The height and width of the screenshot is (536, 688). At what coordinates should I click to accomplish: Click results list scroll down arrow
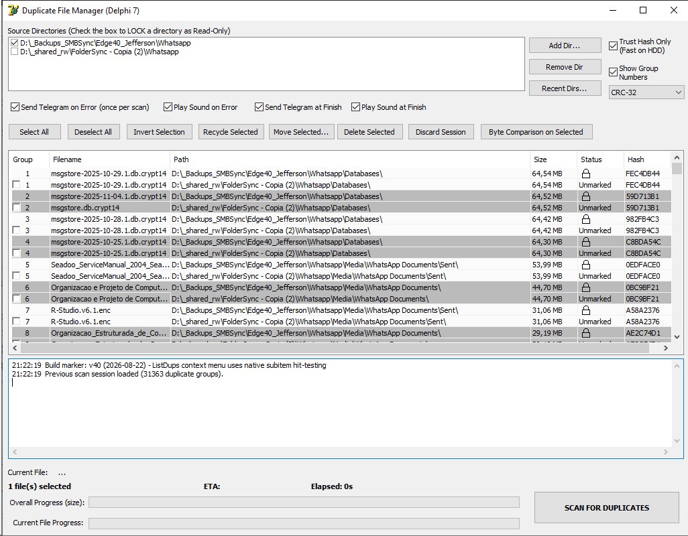(677, 337)
